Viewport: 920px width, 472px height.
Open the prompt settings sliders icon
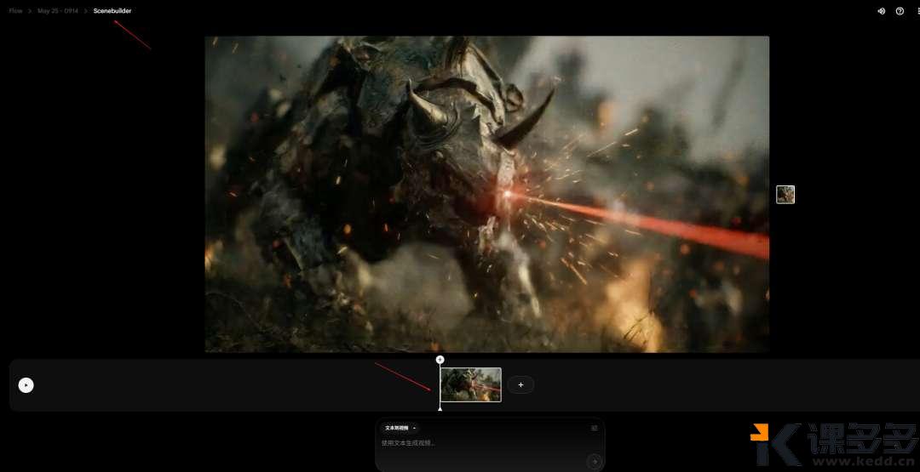[595, 428]
